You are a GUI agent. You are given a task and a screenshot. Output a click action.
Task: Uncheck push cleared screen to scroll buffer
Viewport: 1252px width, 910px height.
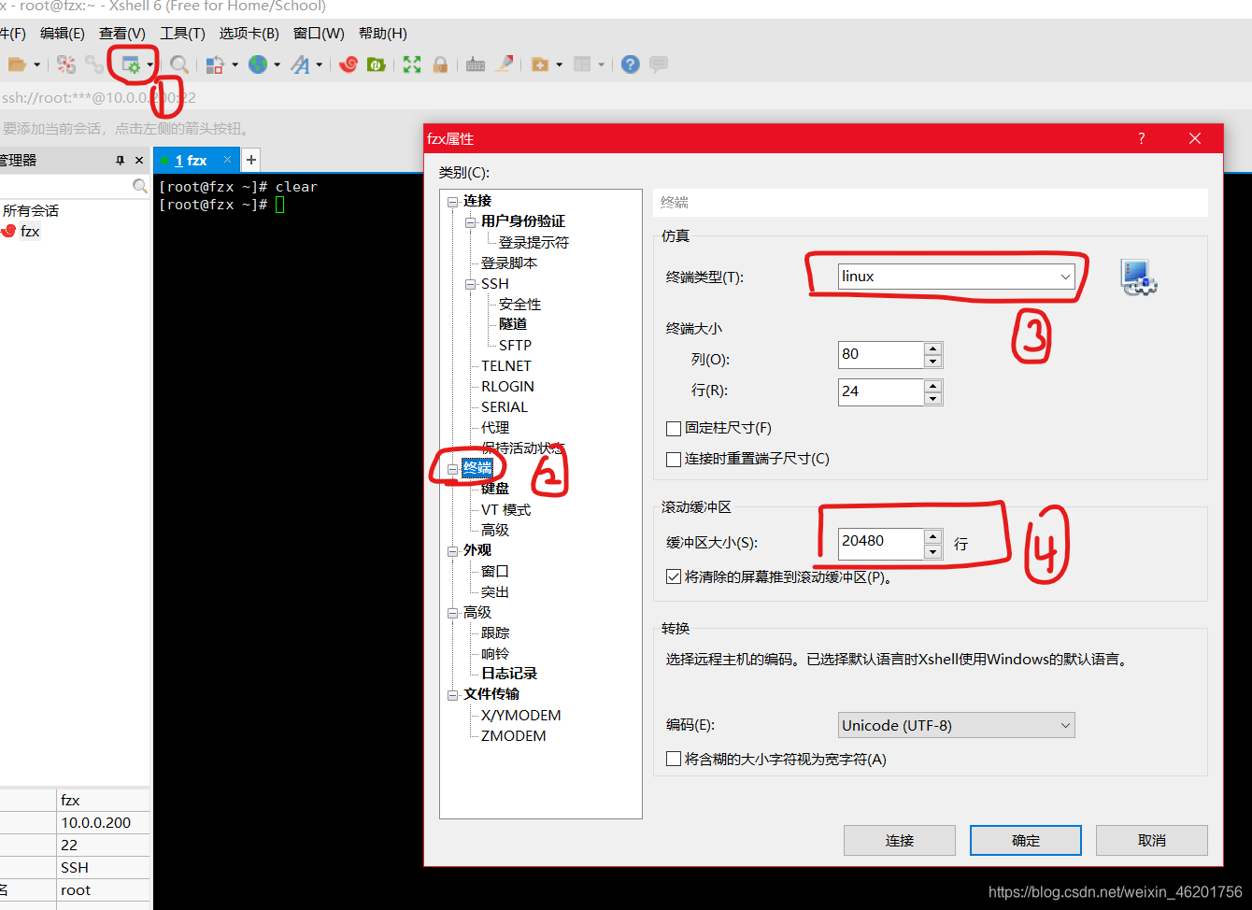(x=673, y=577)
